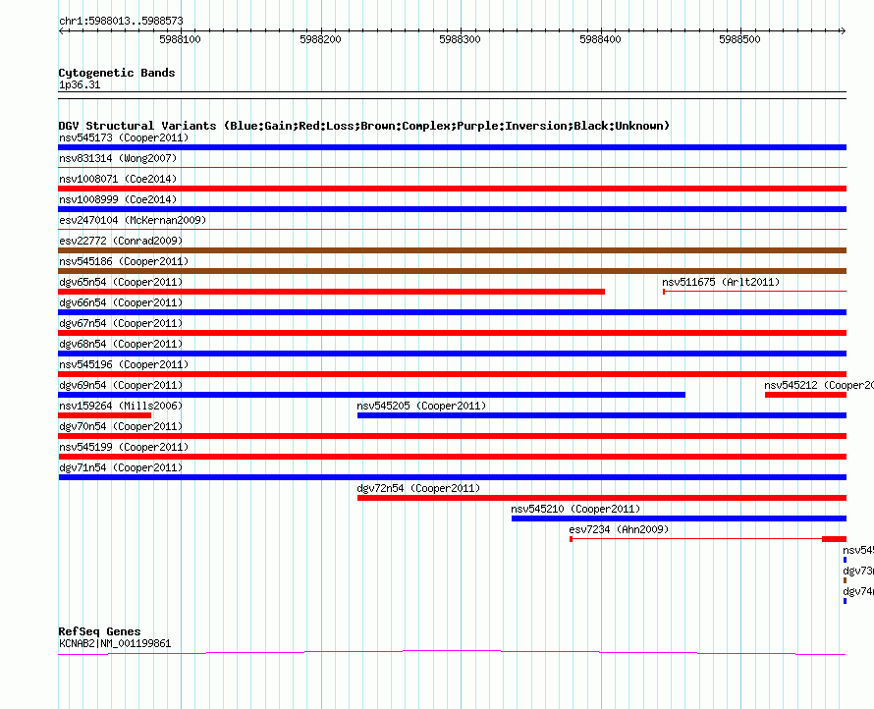Open the nsv1008071 (Coe2014) loss variant

pos(452,189)
